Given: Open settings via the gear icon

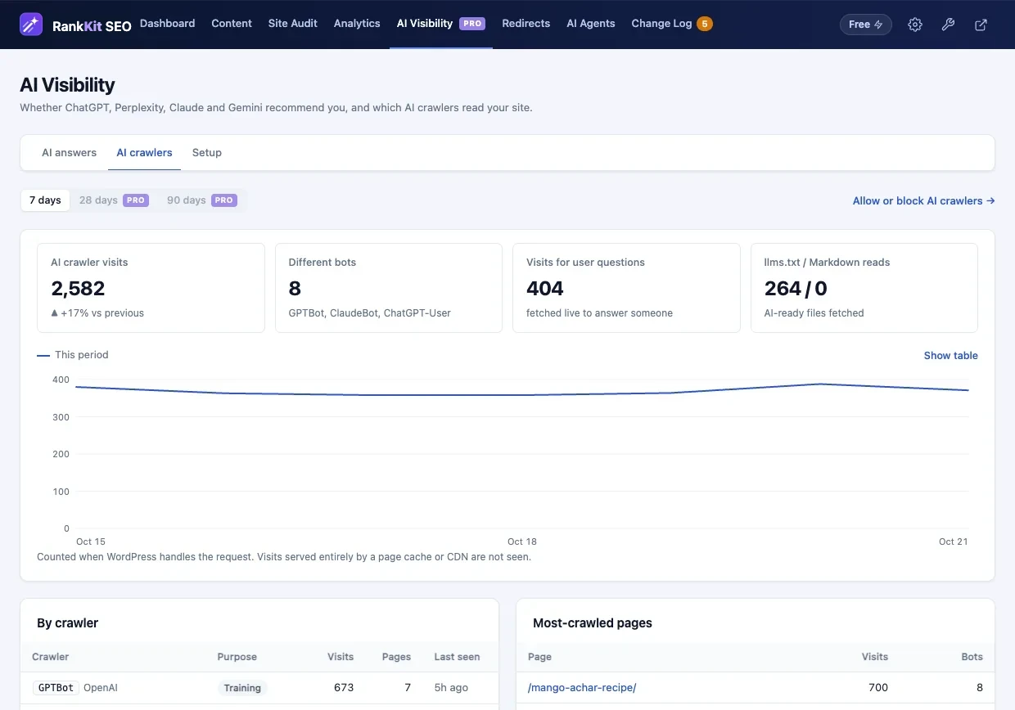Looking at the screenshot, I should [x=915, y=25].
